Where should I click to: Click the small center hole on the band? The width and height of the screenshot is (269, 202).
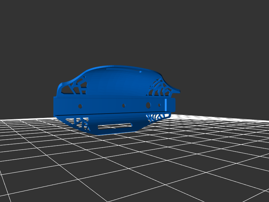pos(123,106)
